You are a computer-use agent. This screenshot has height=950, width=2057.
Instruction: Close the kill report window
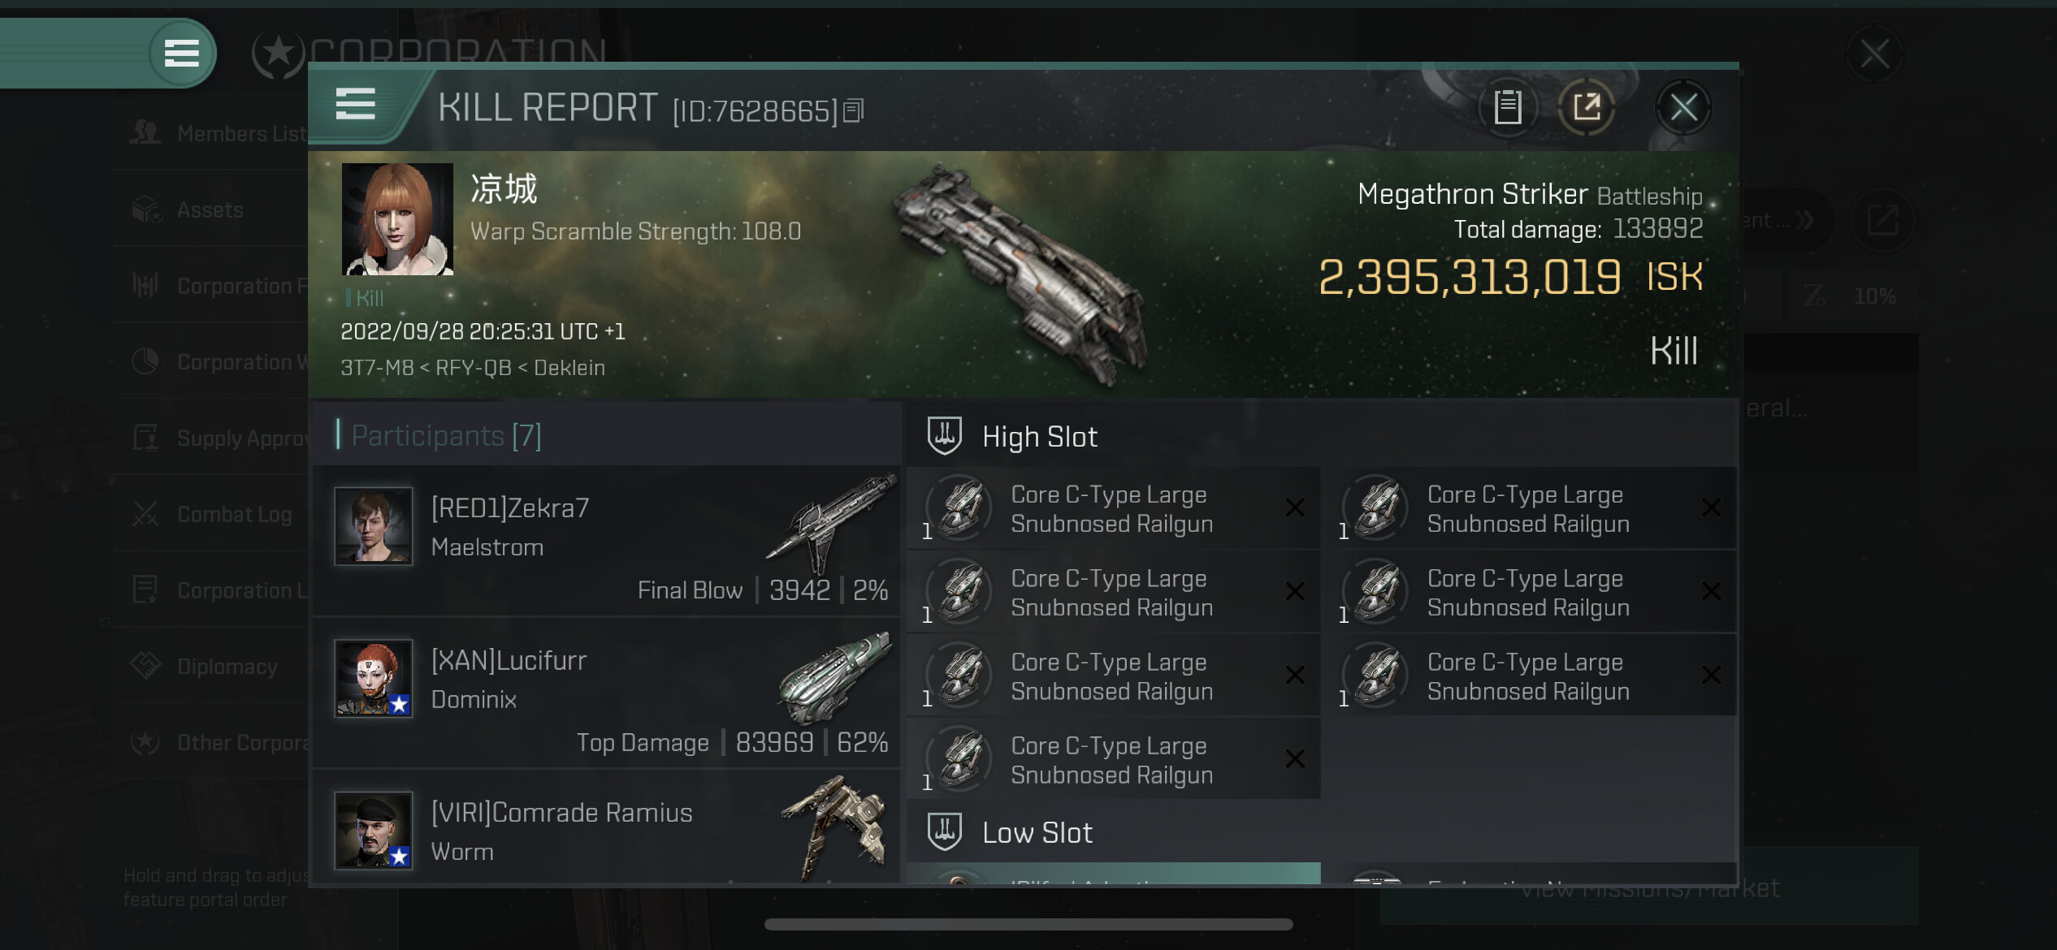click(1683, 106)
